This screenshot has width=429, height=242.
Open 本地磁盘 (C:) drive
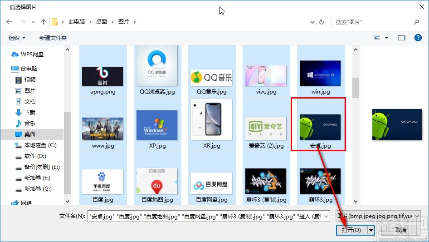tap(36, 145)
